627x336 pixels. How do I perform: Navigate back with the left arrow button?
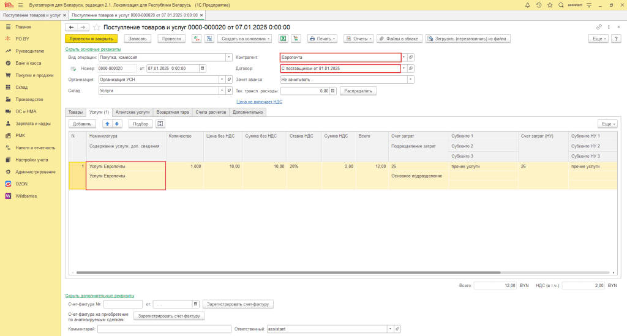(71, 27)
